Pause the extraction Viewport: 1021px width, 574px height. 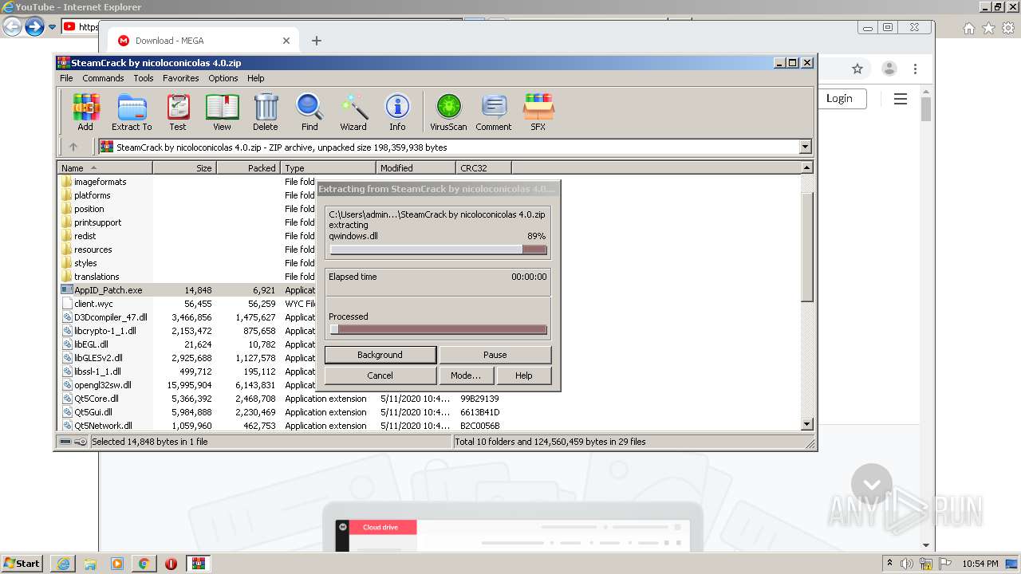coord(495,355)
